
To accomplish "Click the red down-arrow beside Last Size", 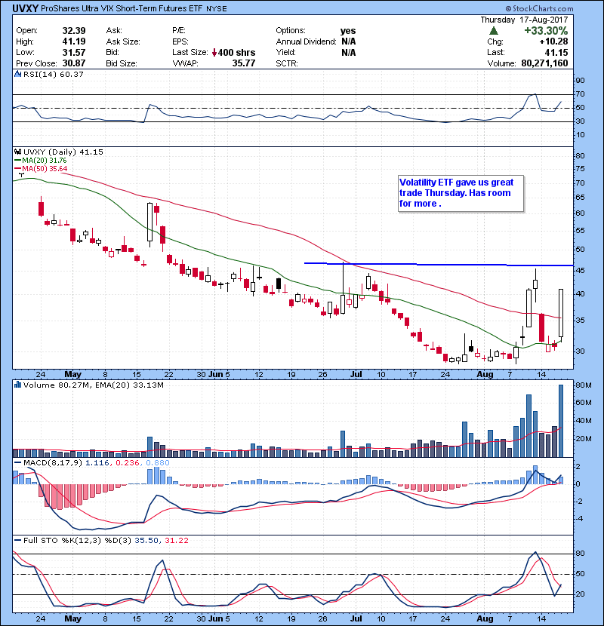I will click(214, 52).
